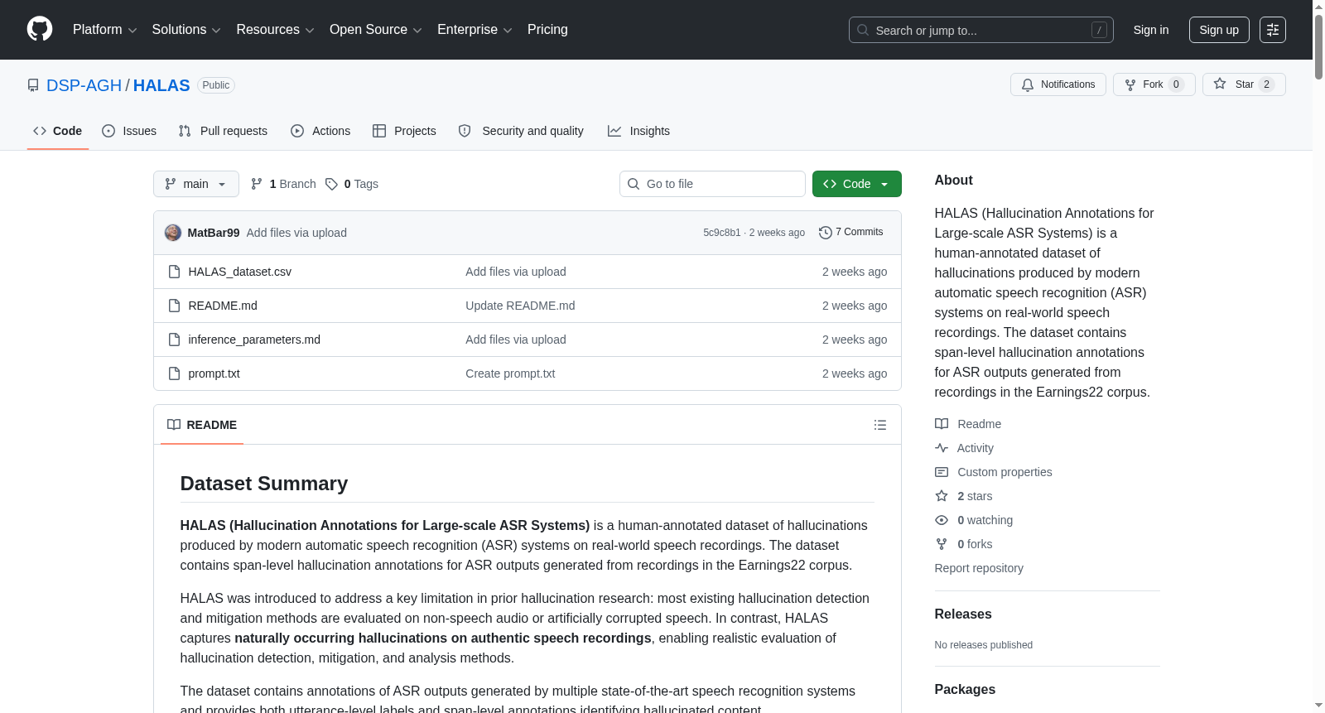This screenshot has width=1325, height=713.
Task: Open the Update README.md commit message
Action: [520, 306]
